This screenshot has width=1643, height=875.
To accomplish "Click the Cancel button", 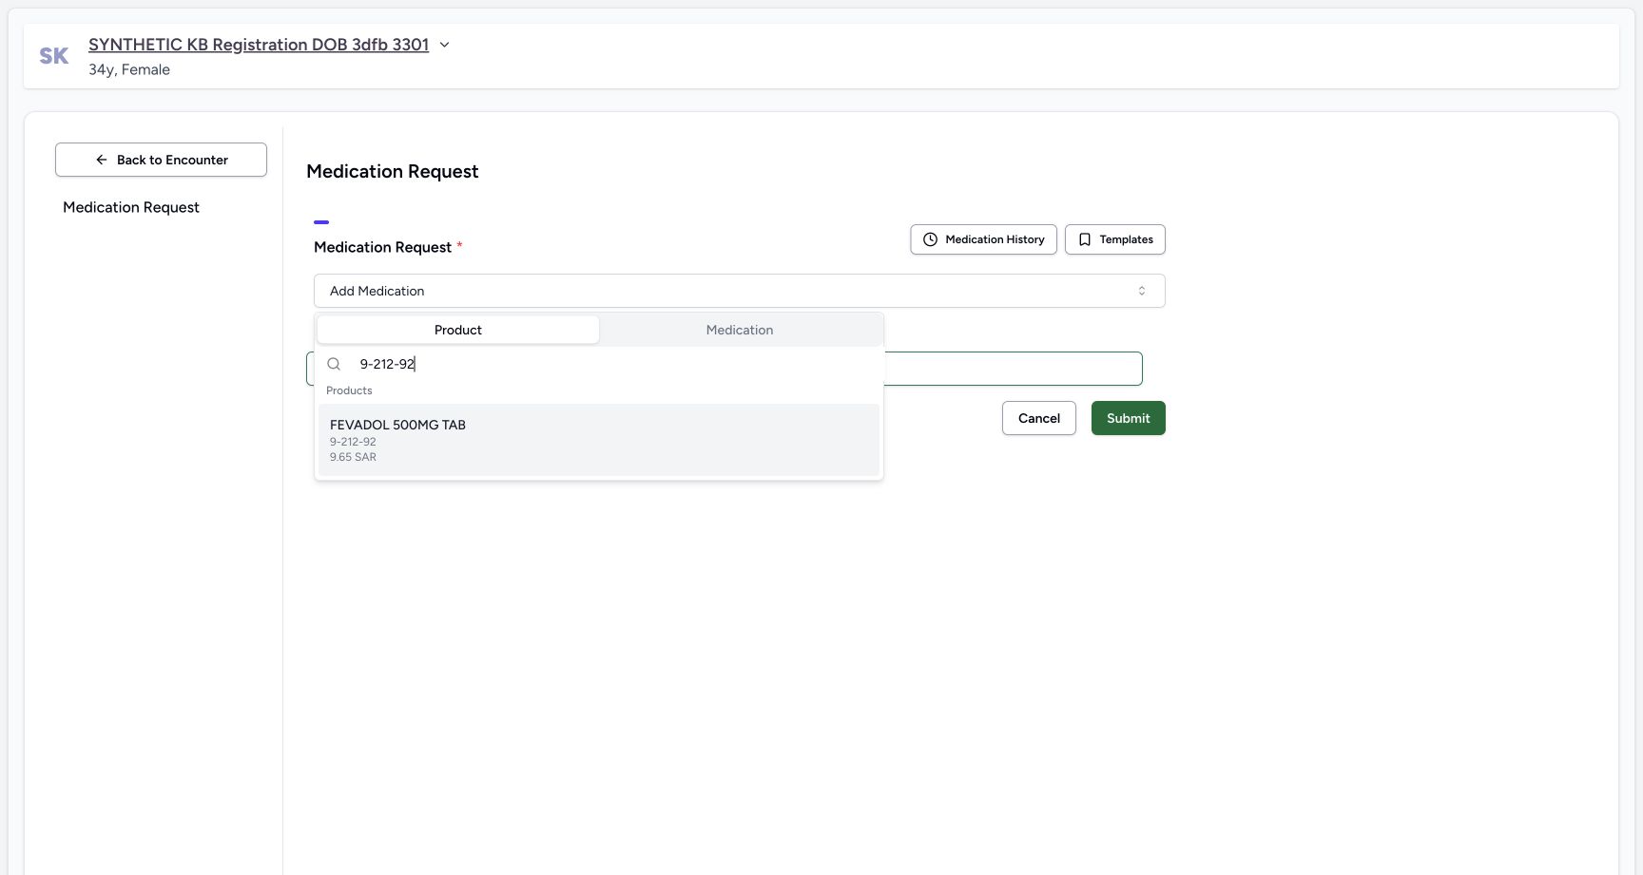I will pos(1038,418).
